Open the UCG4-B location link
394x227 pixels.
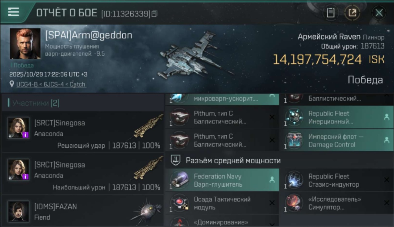(x=51, y=84)
